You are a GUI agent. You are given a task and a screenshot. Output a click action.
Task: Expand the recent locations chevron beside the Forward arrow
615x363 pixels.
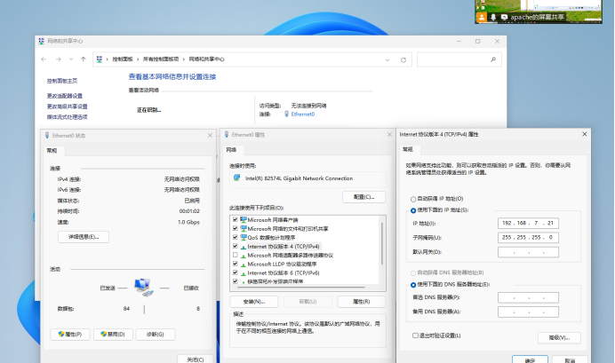pyautogui.click(x=72, y=59)
